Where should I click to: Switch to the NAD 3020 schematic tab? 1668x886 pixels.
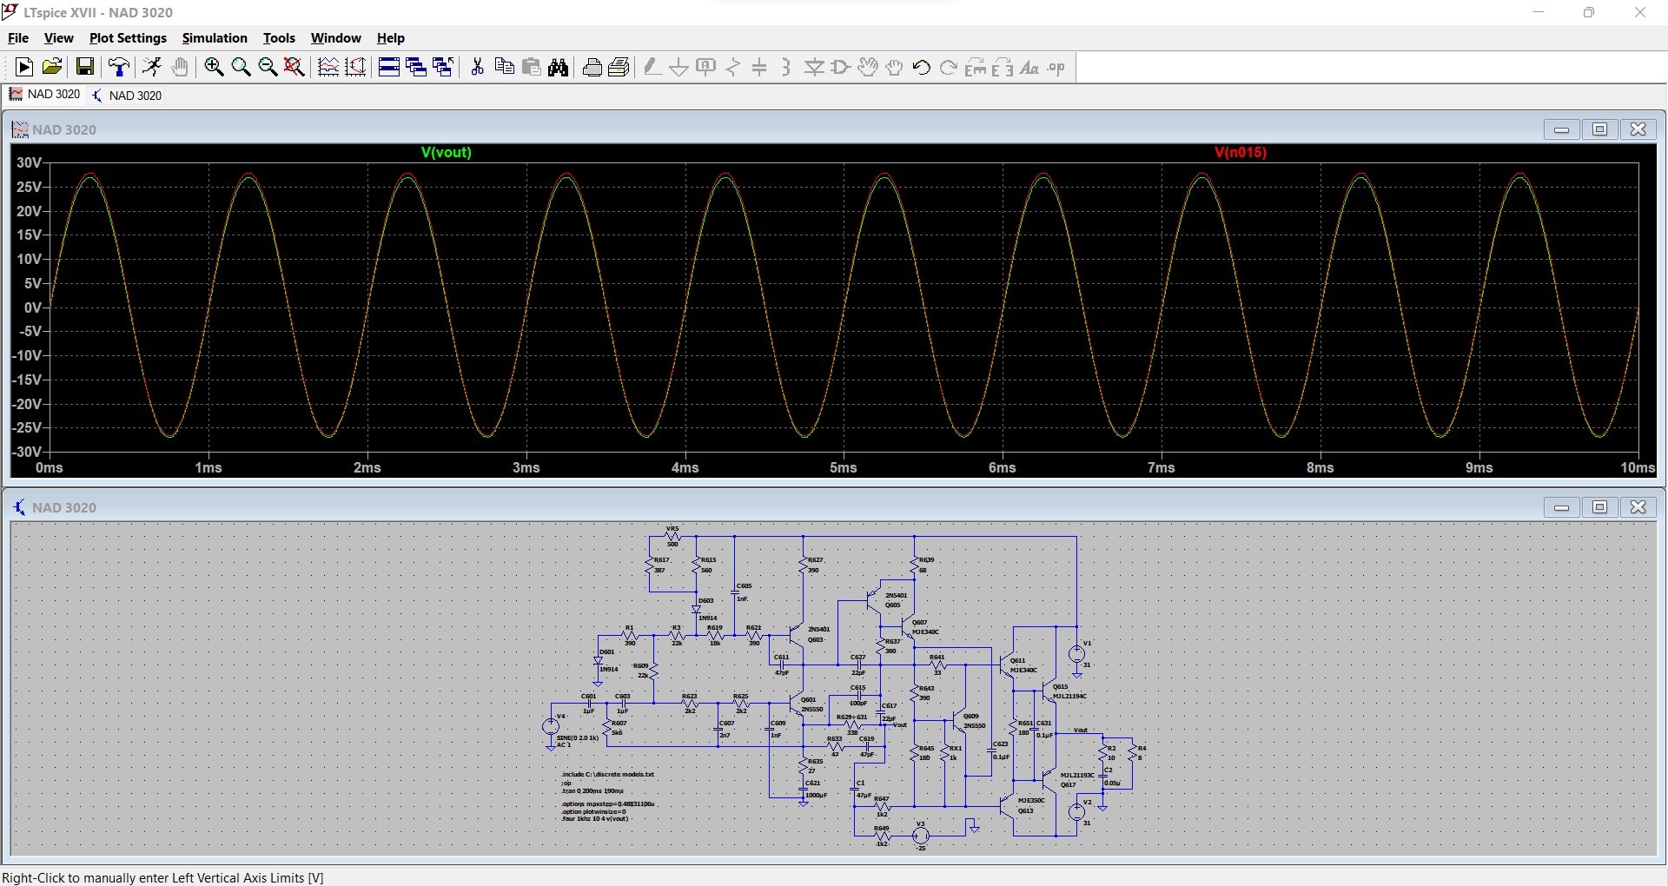(127, 95)
